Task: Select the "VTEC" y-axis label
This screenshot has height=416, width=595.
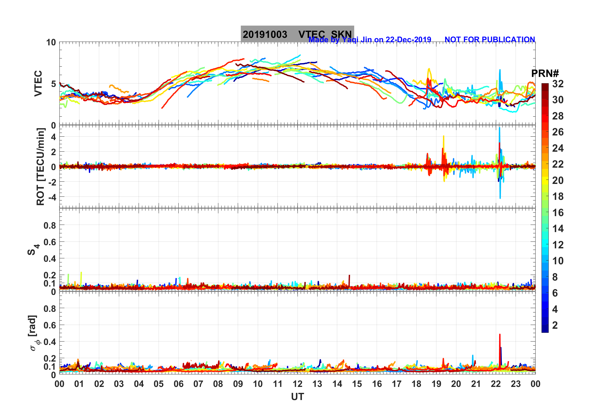Action: pyautogui.click(x=38, y=84)
